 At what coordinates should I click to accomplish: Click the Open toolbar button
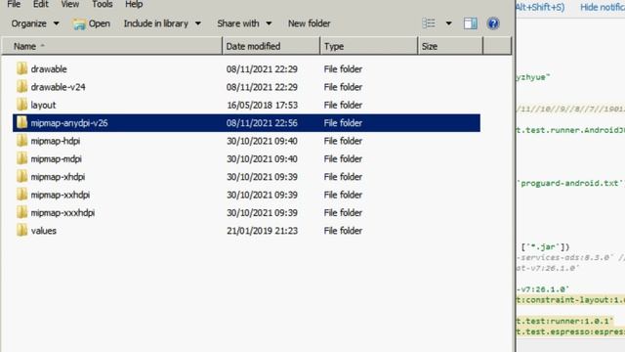click(91, 23)
